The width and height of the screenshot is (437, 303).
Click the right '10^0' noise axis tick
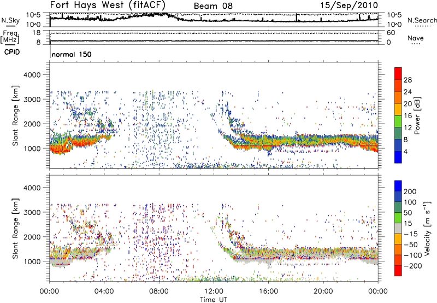(x=394, y=25)
